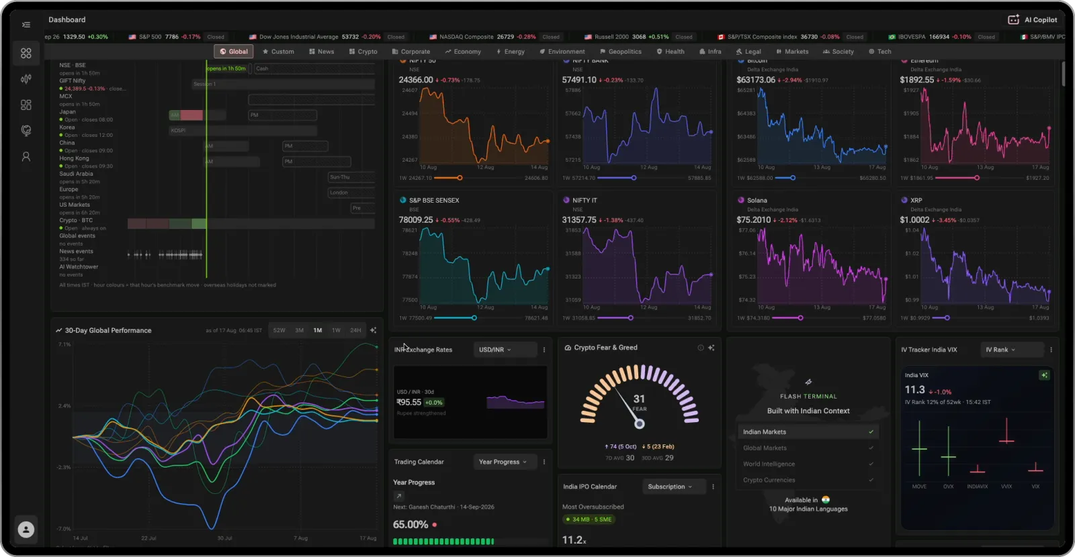This screenshot has width=1075, height=557.
Task: Click the S&P BSE SENSEX index icon
Action: click(x=403, y=200)
